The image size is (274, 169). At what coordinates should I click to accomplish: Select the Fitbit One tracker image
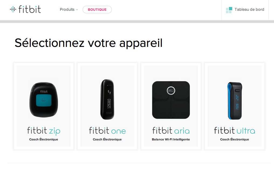tap(107, 99)
